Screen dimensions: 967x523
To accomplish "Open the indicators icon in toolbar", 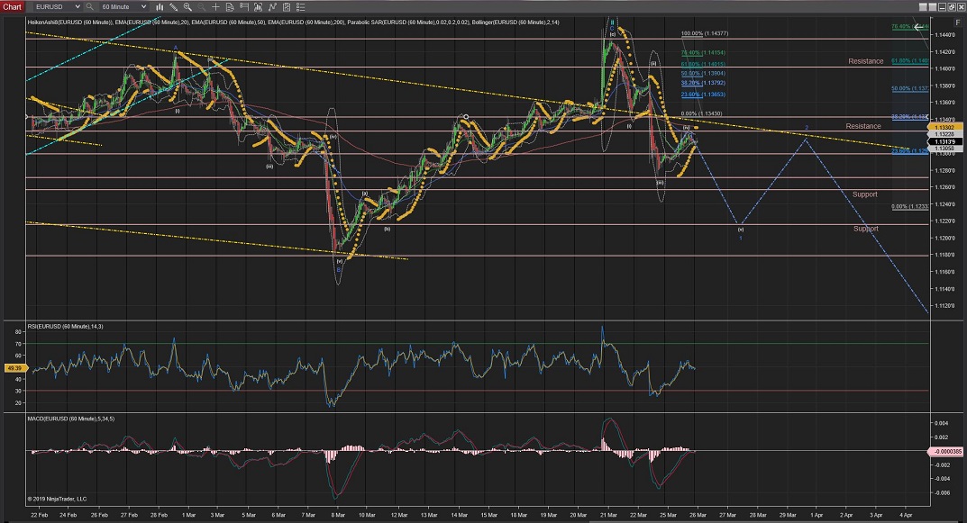I will pos(272,7).
